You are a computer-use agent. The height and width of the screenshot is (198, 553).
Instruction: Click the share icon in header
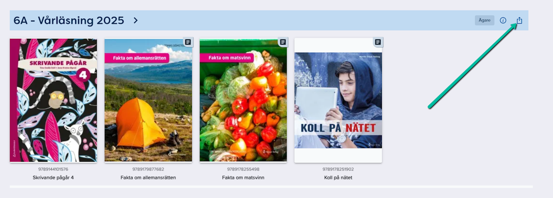tap(519, 20)
